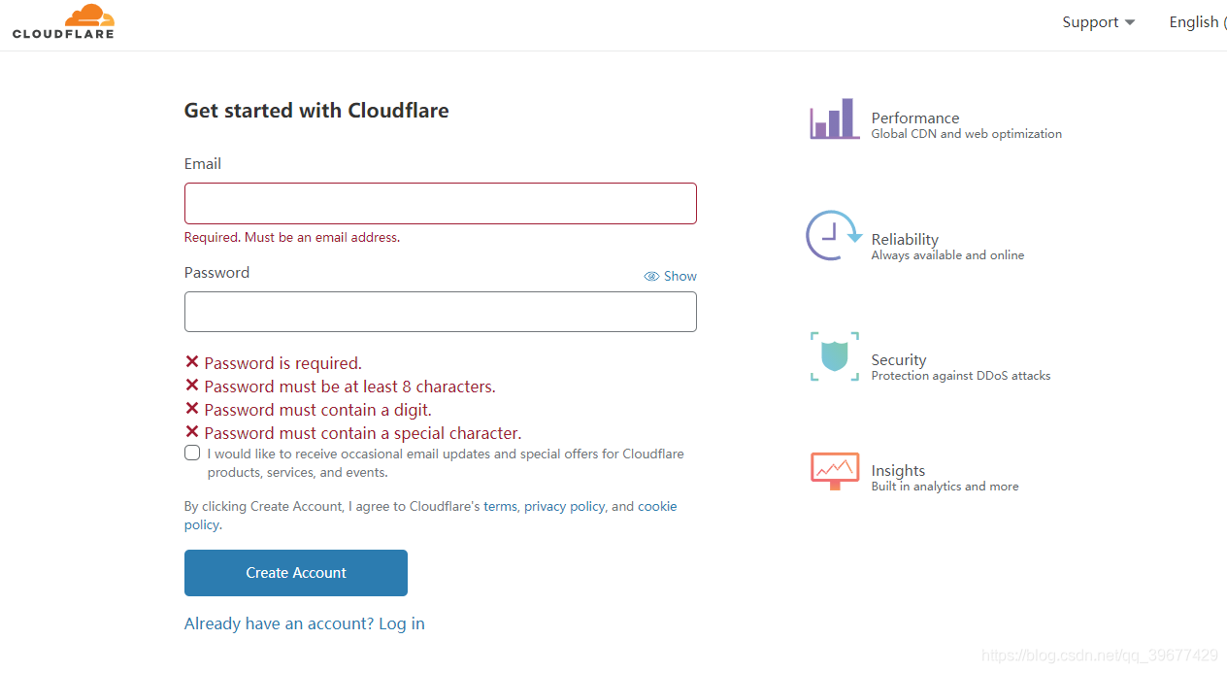1227x673 pixels.
Task: Enable the email updates checkbox
Action: click(x=192, y=454)
